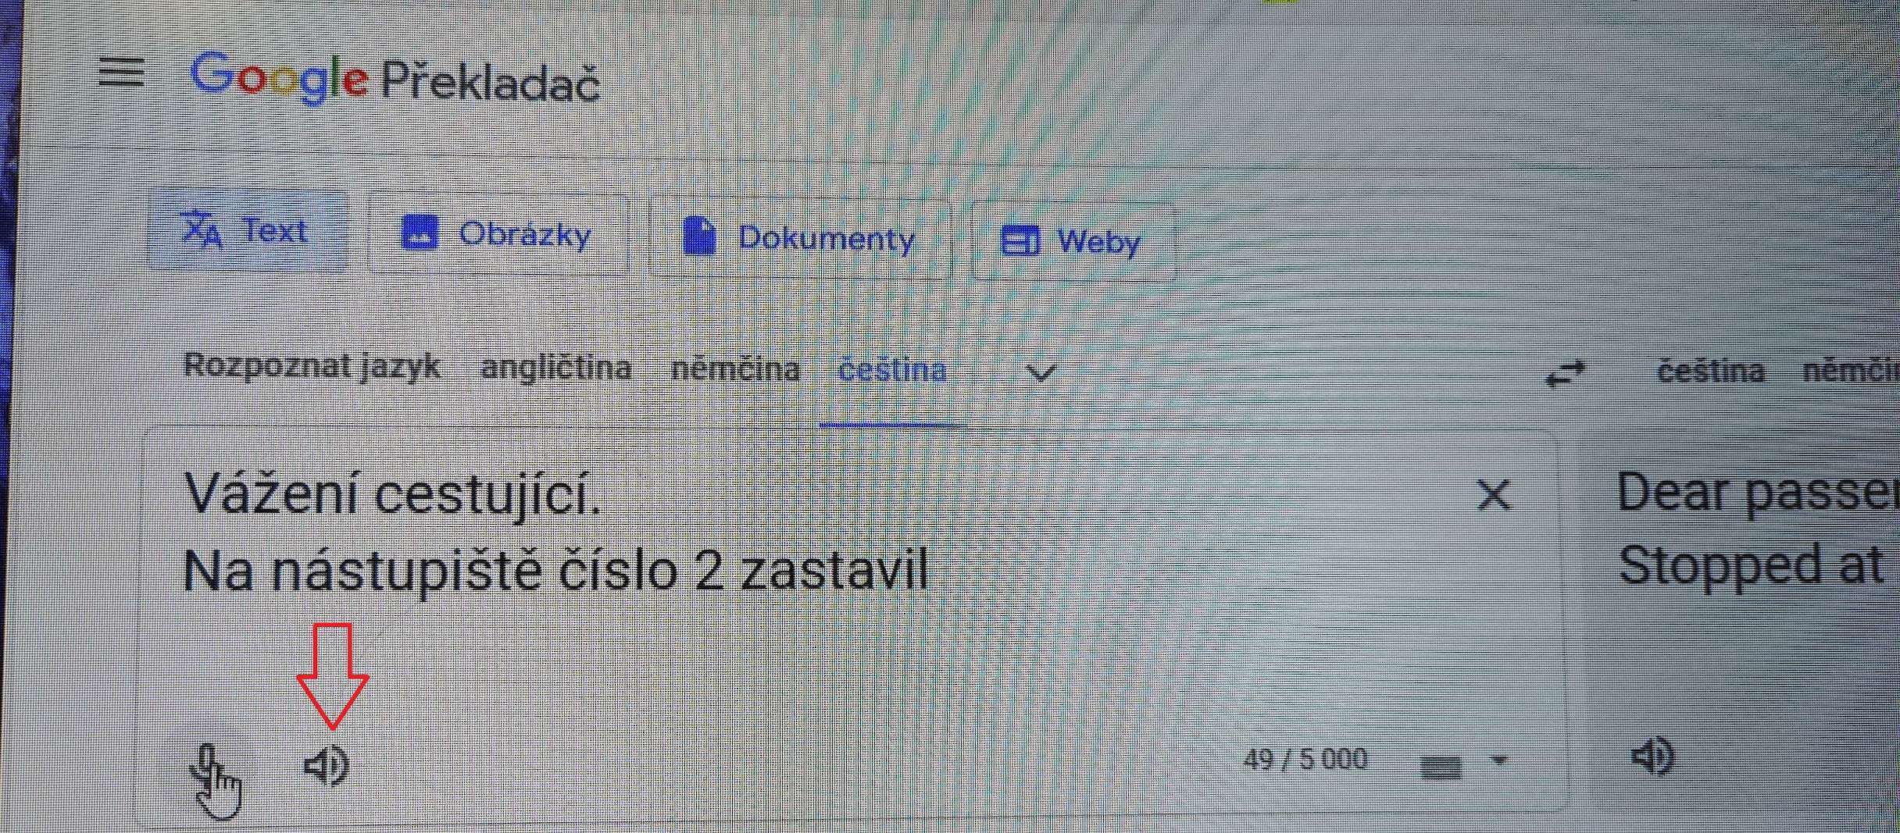The height and width of the screenshot is (833, 1900).
Task: Open the Dokumenty translation mode
Action: tap(798, 237)
